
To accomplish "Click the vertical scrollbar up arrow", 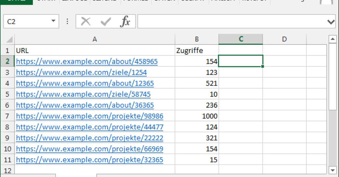I will (x=333, y=39).
